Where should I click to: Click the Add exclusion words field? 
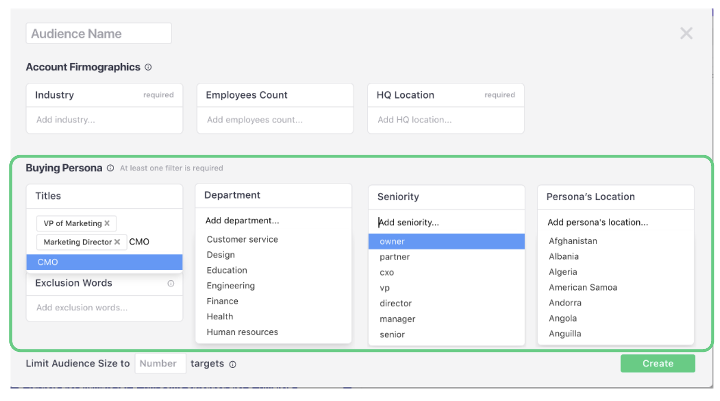click(104, 308)
